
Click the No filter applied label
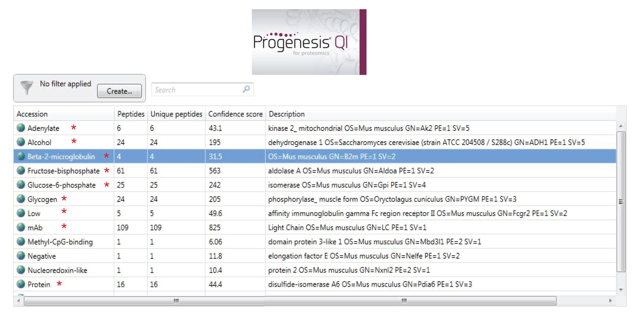(65, 84)
